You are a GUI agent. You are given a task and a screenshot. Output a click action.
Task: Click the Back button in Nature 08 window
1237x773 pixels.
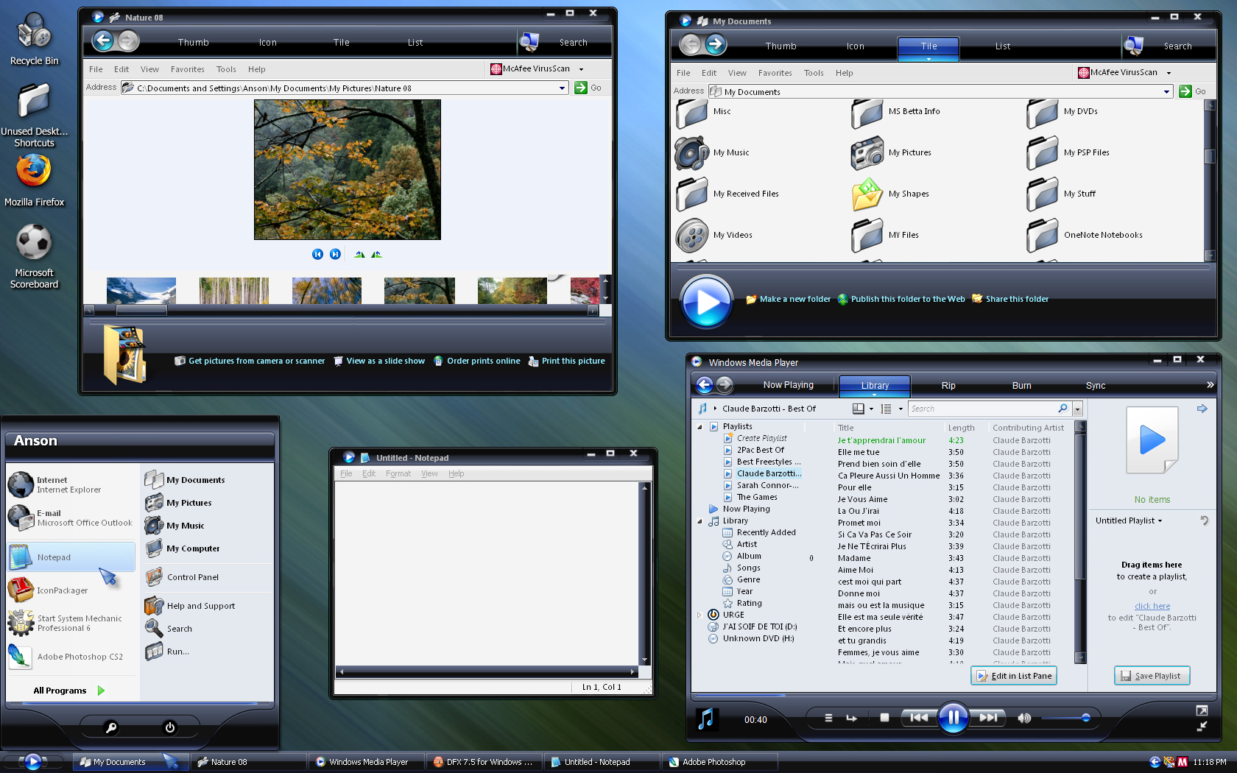pos(103,41)
